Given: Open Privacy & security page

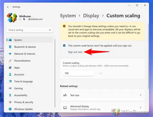Looking at the screenshot, I should (x=30, y=102).
